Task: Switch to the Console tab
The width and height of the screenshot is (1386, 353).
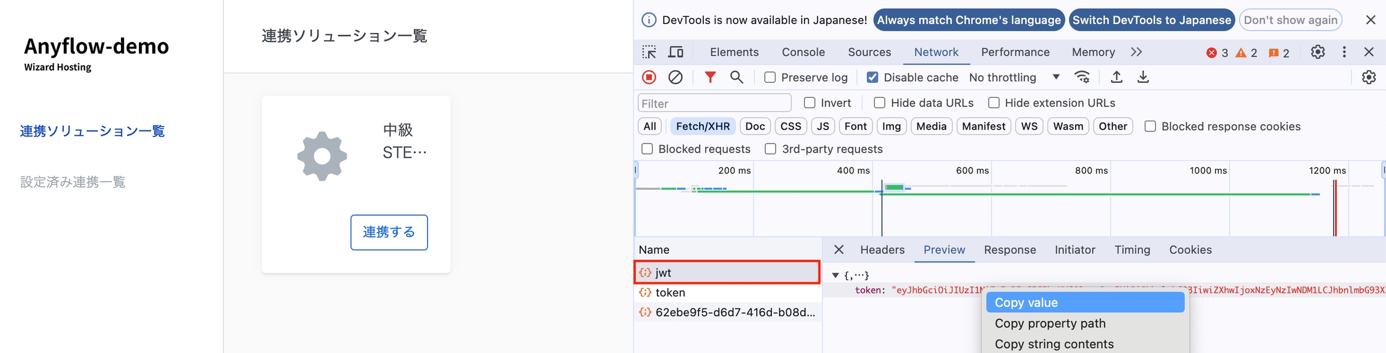Action: click(x=803, y=52)
